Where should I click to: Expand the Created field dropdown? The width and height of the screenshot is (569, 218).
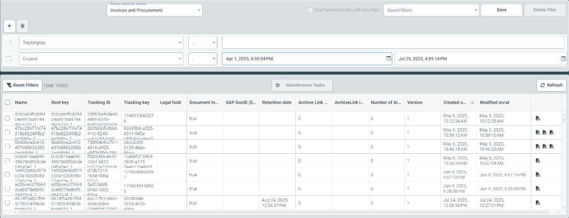point(101,59)
